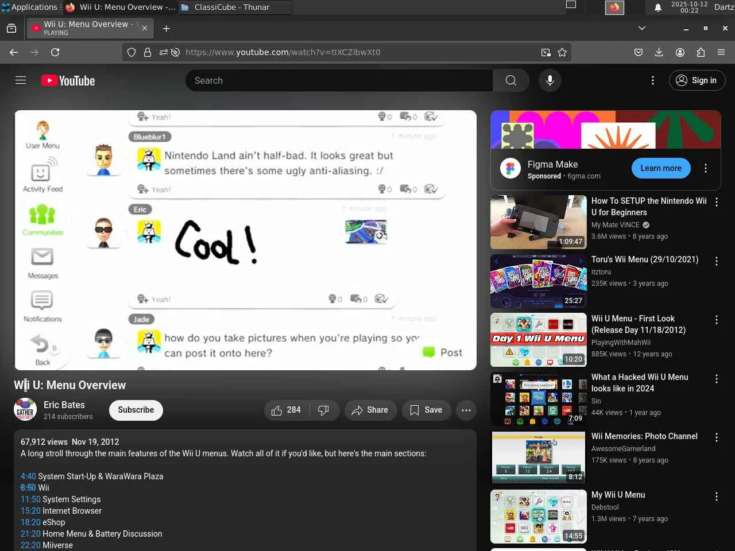This screenshot has height=551, width=735.
Task: Open My Wii U Menu thumbnail
Action: point(539,517)
